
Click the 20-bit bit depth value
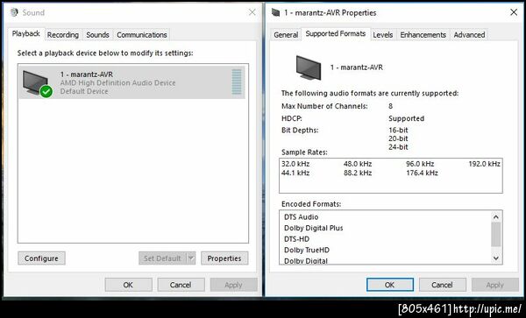(x=398, y=138)
